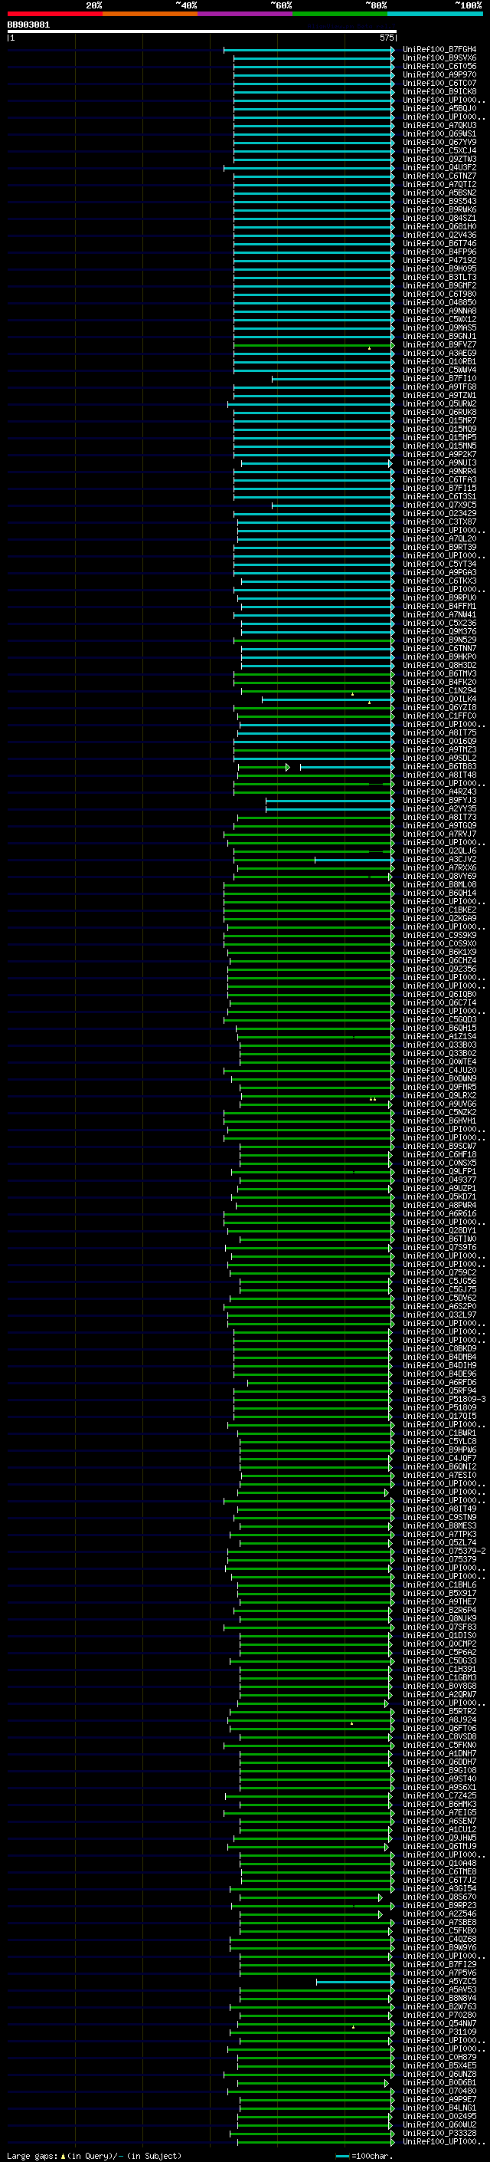Click the red ~20% identity legend segment

pos(55,14)
